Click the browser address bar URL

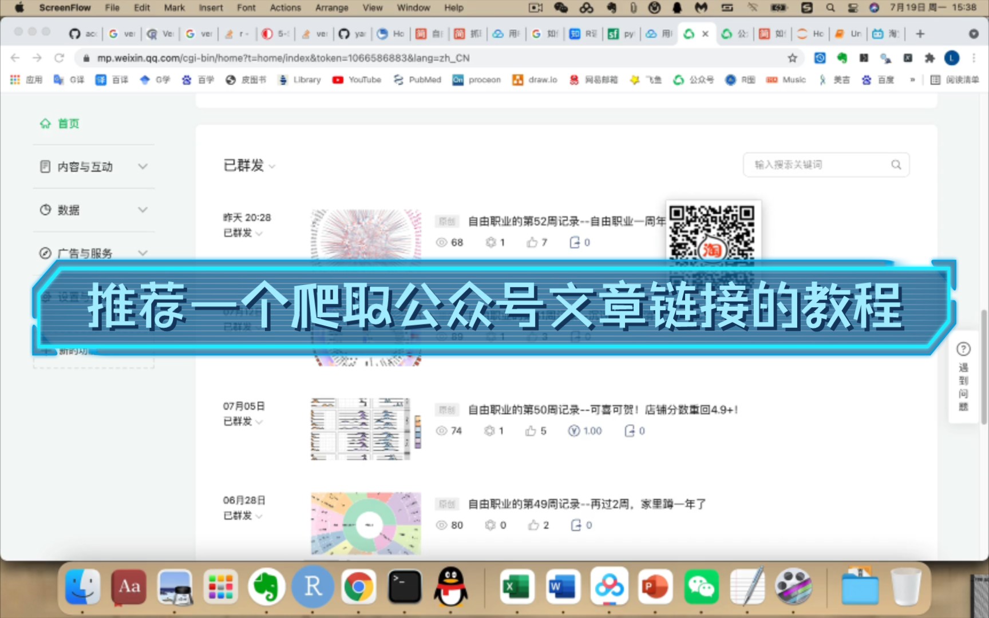click(283, 58)
